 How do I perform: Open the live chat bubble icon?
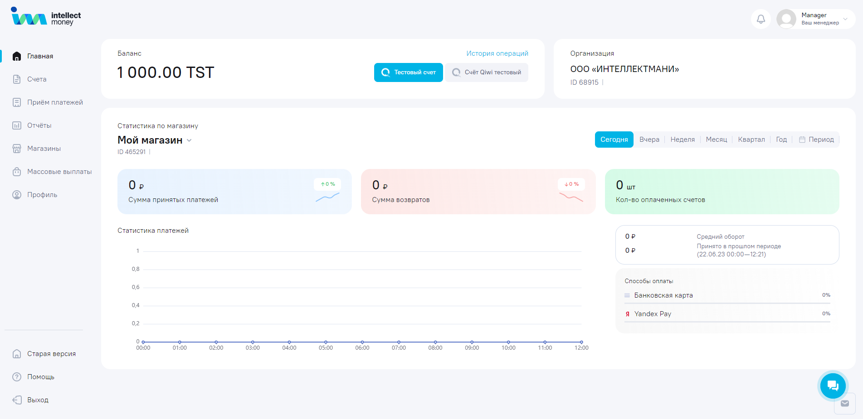(x=833, y=385)
